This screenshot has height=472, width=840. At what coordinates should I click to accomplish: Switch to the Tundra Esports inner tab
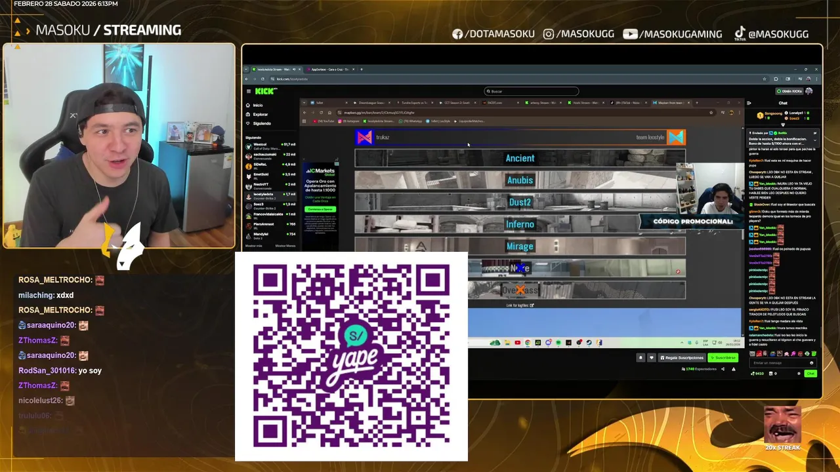pyautogui.click(x=413, y=103)
